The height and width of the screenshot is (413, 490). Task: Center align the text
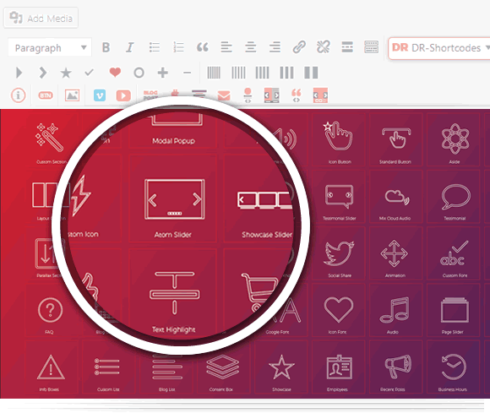pyautogui.click(x=251, y=47)
